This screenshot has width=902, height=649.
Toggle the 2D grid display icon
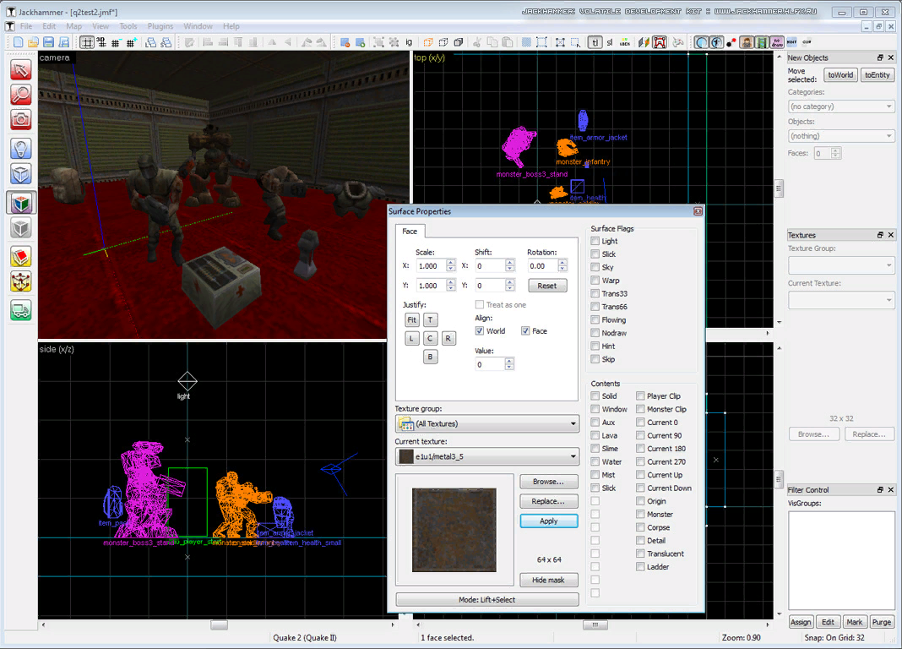(87, 42)
